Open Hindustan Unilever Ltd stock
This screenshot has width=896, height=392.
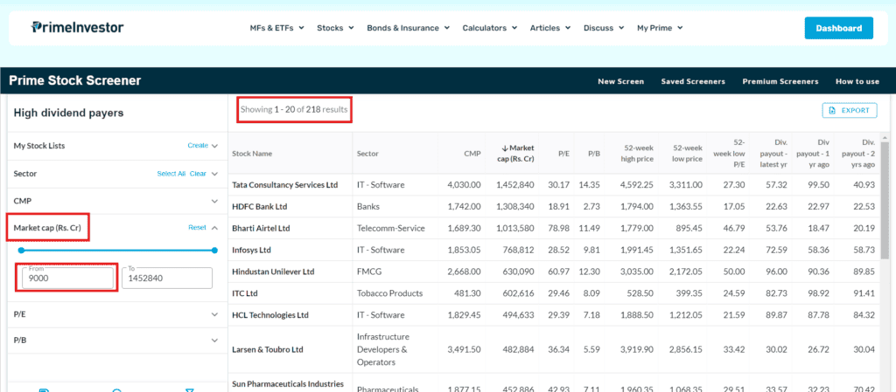point(273,272)
